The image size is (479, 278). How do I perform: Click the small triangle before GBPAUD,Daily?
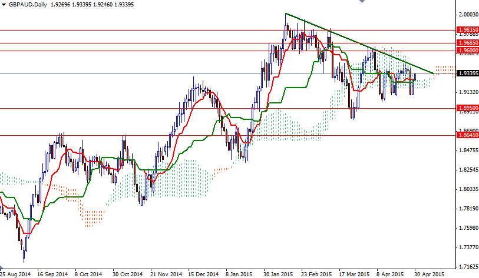4,5
